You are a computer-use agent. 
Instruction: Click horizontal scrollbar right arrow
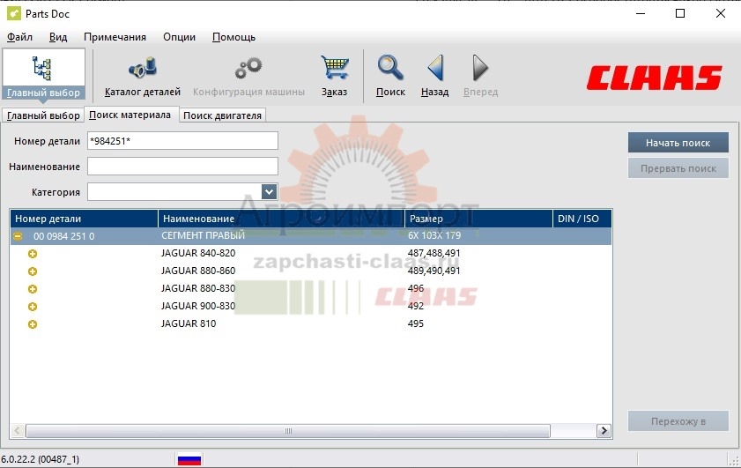[604, 431]
